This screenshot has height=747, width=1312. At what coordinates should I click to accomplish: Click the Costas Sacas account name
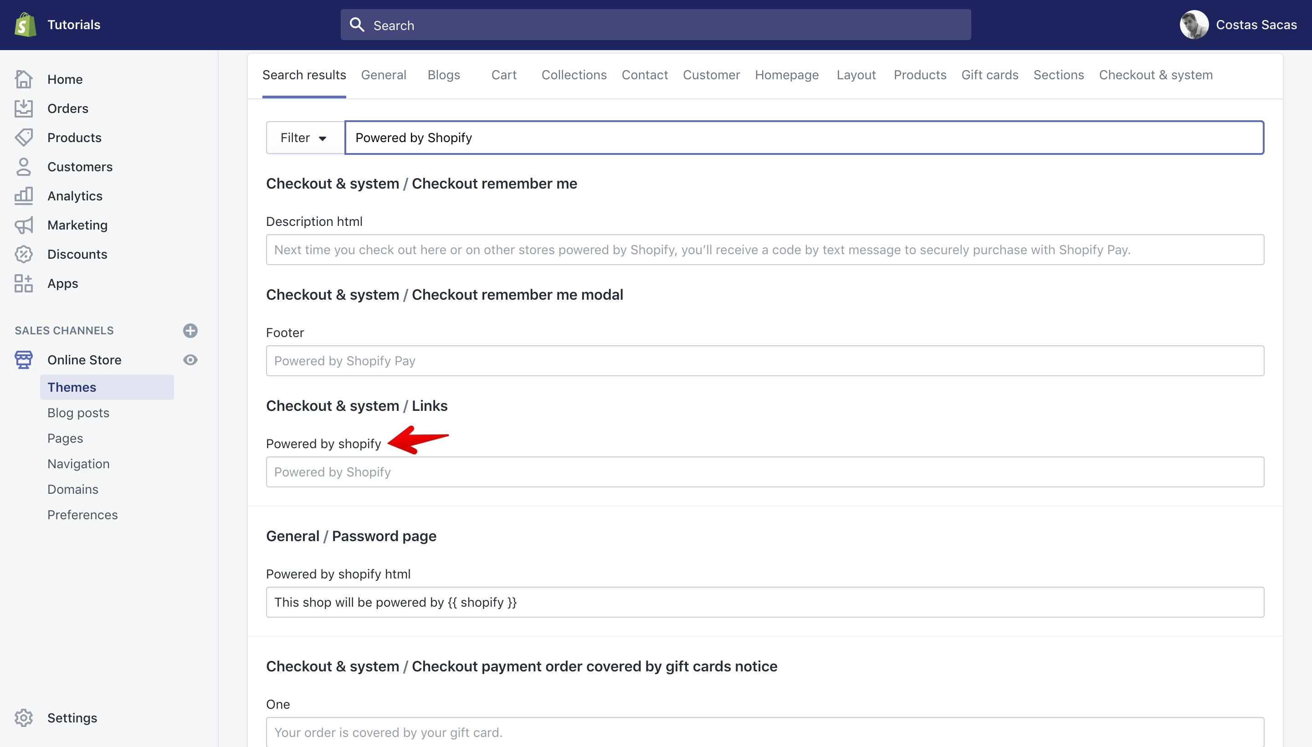(x=1256, y=25)
